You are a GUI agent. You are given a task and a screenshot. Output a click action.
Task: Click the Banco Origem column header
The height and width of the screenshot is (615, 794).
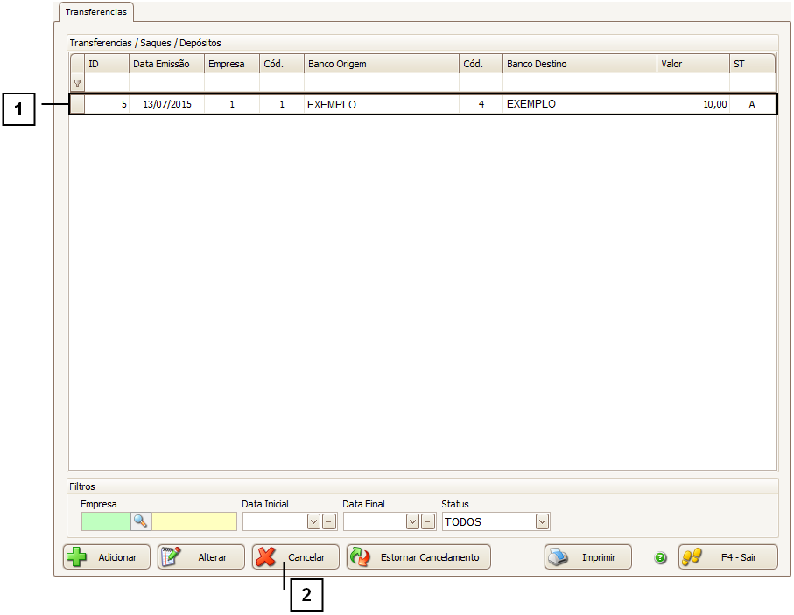(381, 64)
